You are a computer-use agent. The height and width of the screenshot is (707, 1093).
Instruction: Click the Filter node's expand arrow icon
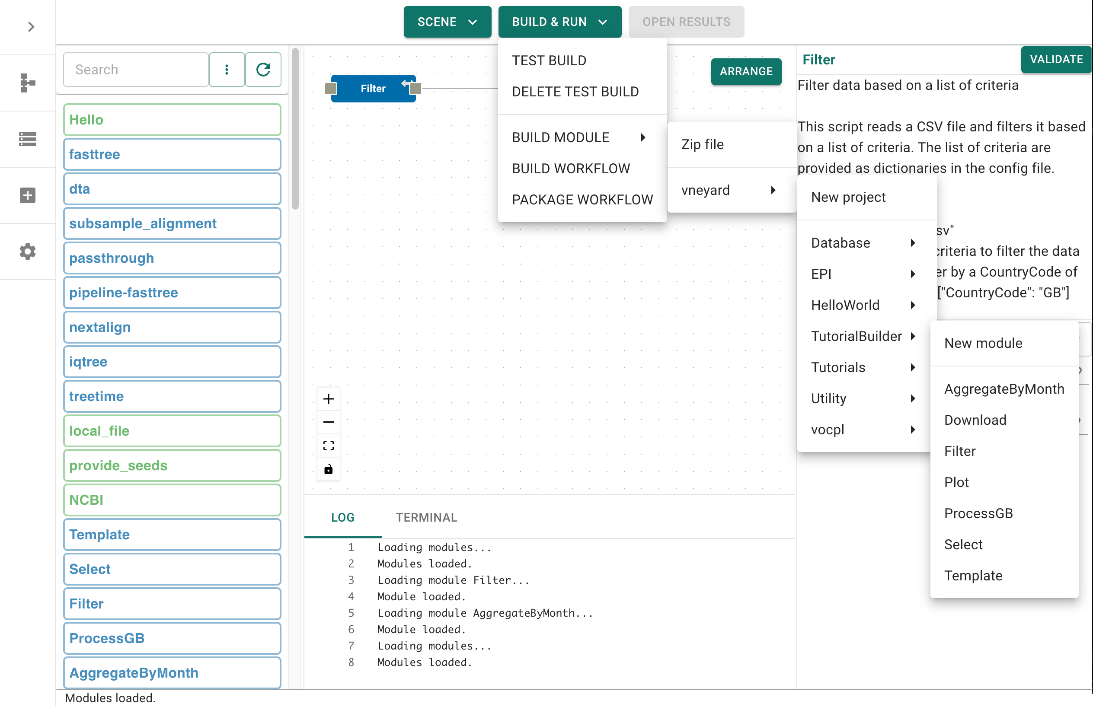click(406, 83)
